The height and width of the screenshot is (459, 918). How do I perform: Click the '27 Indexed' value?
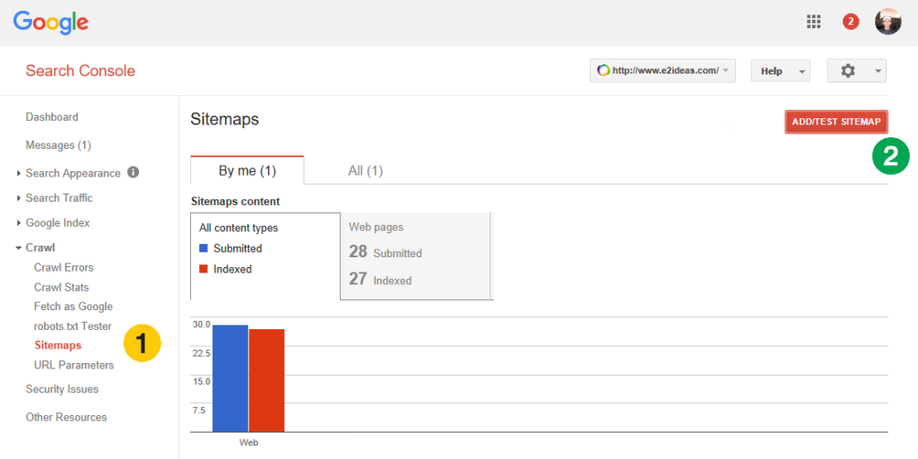coord(380,280)
